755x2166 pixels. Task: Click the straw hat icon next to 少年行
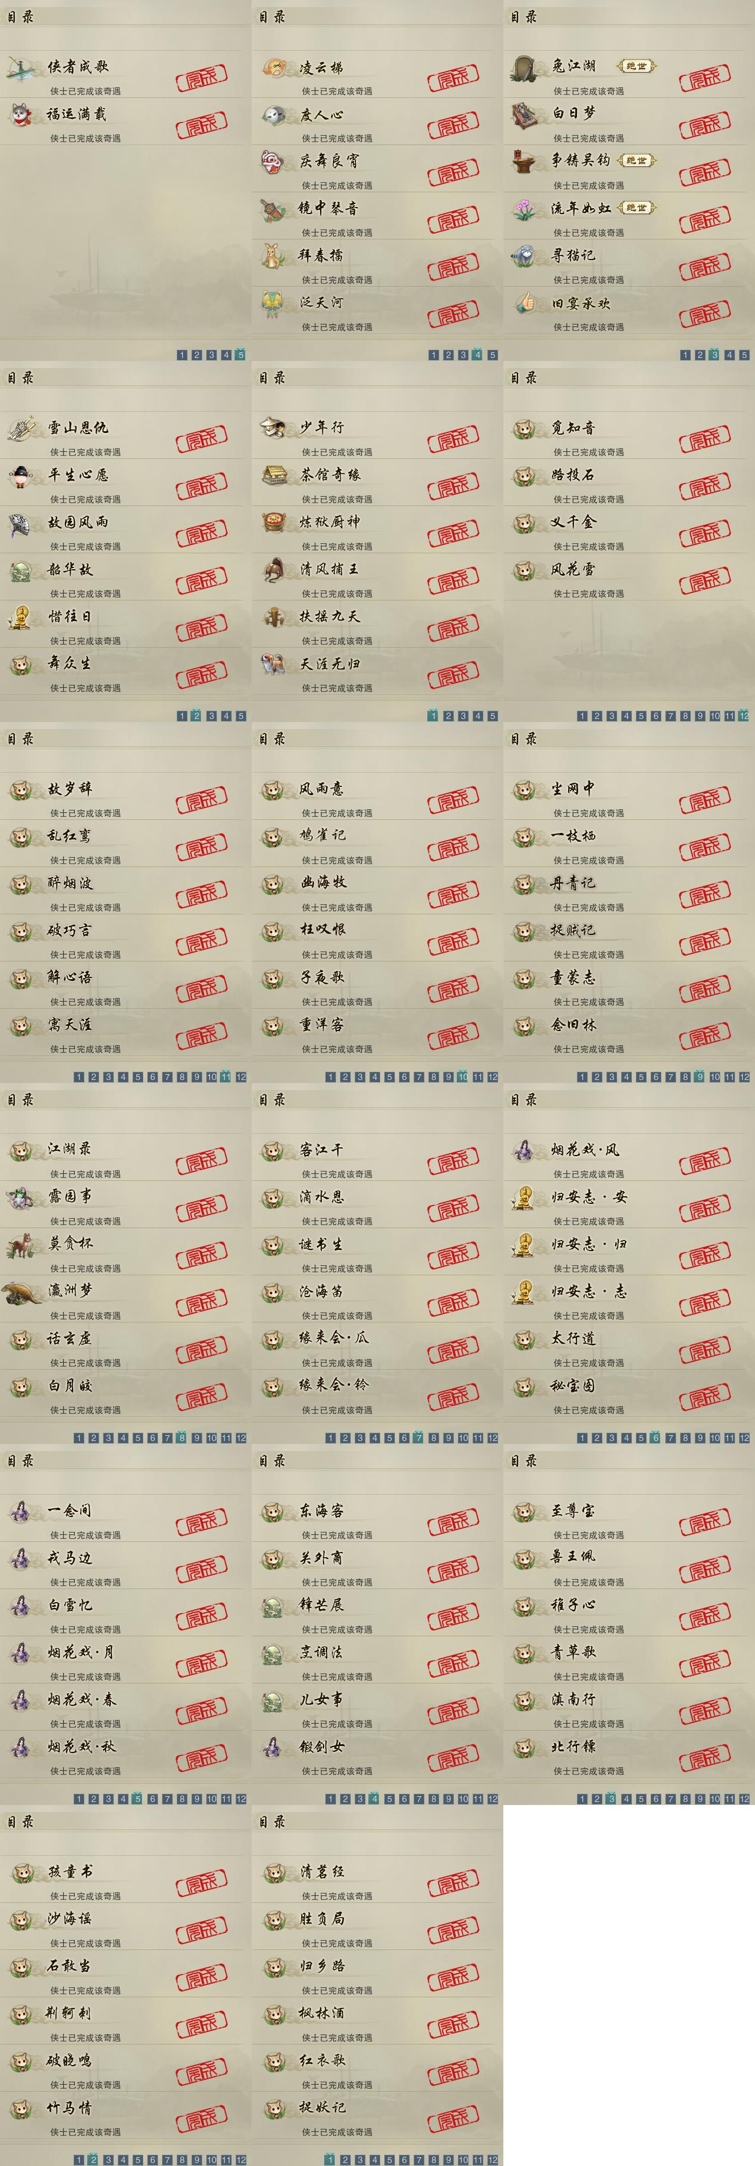tap(273, 427)
